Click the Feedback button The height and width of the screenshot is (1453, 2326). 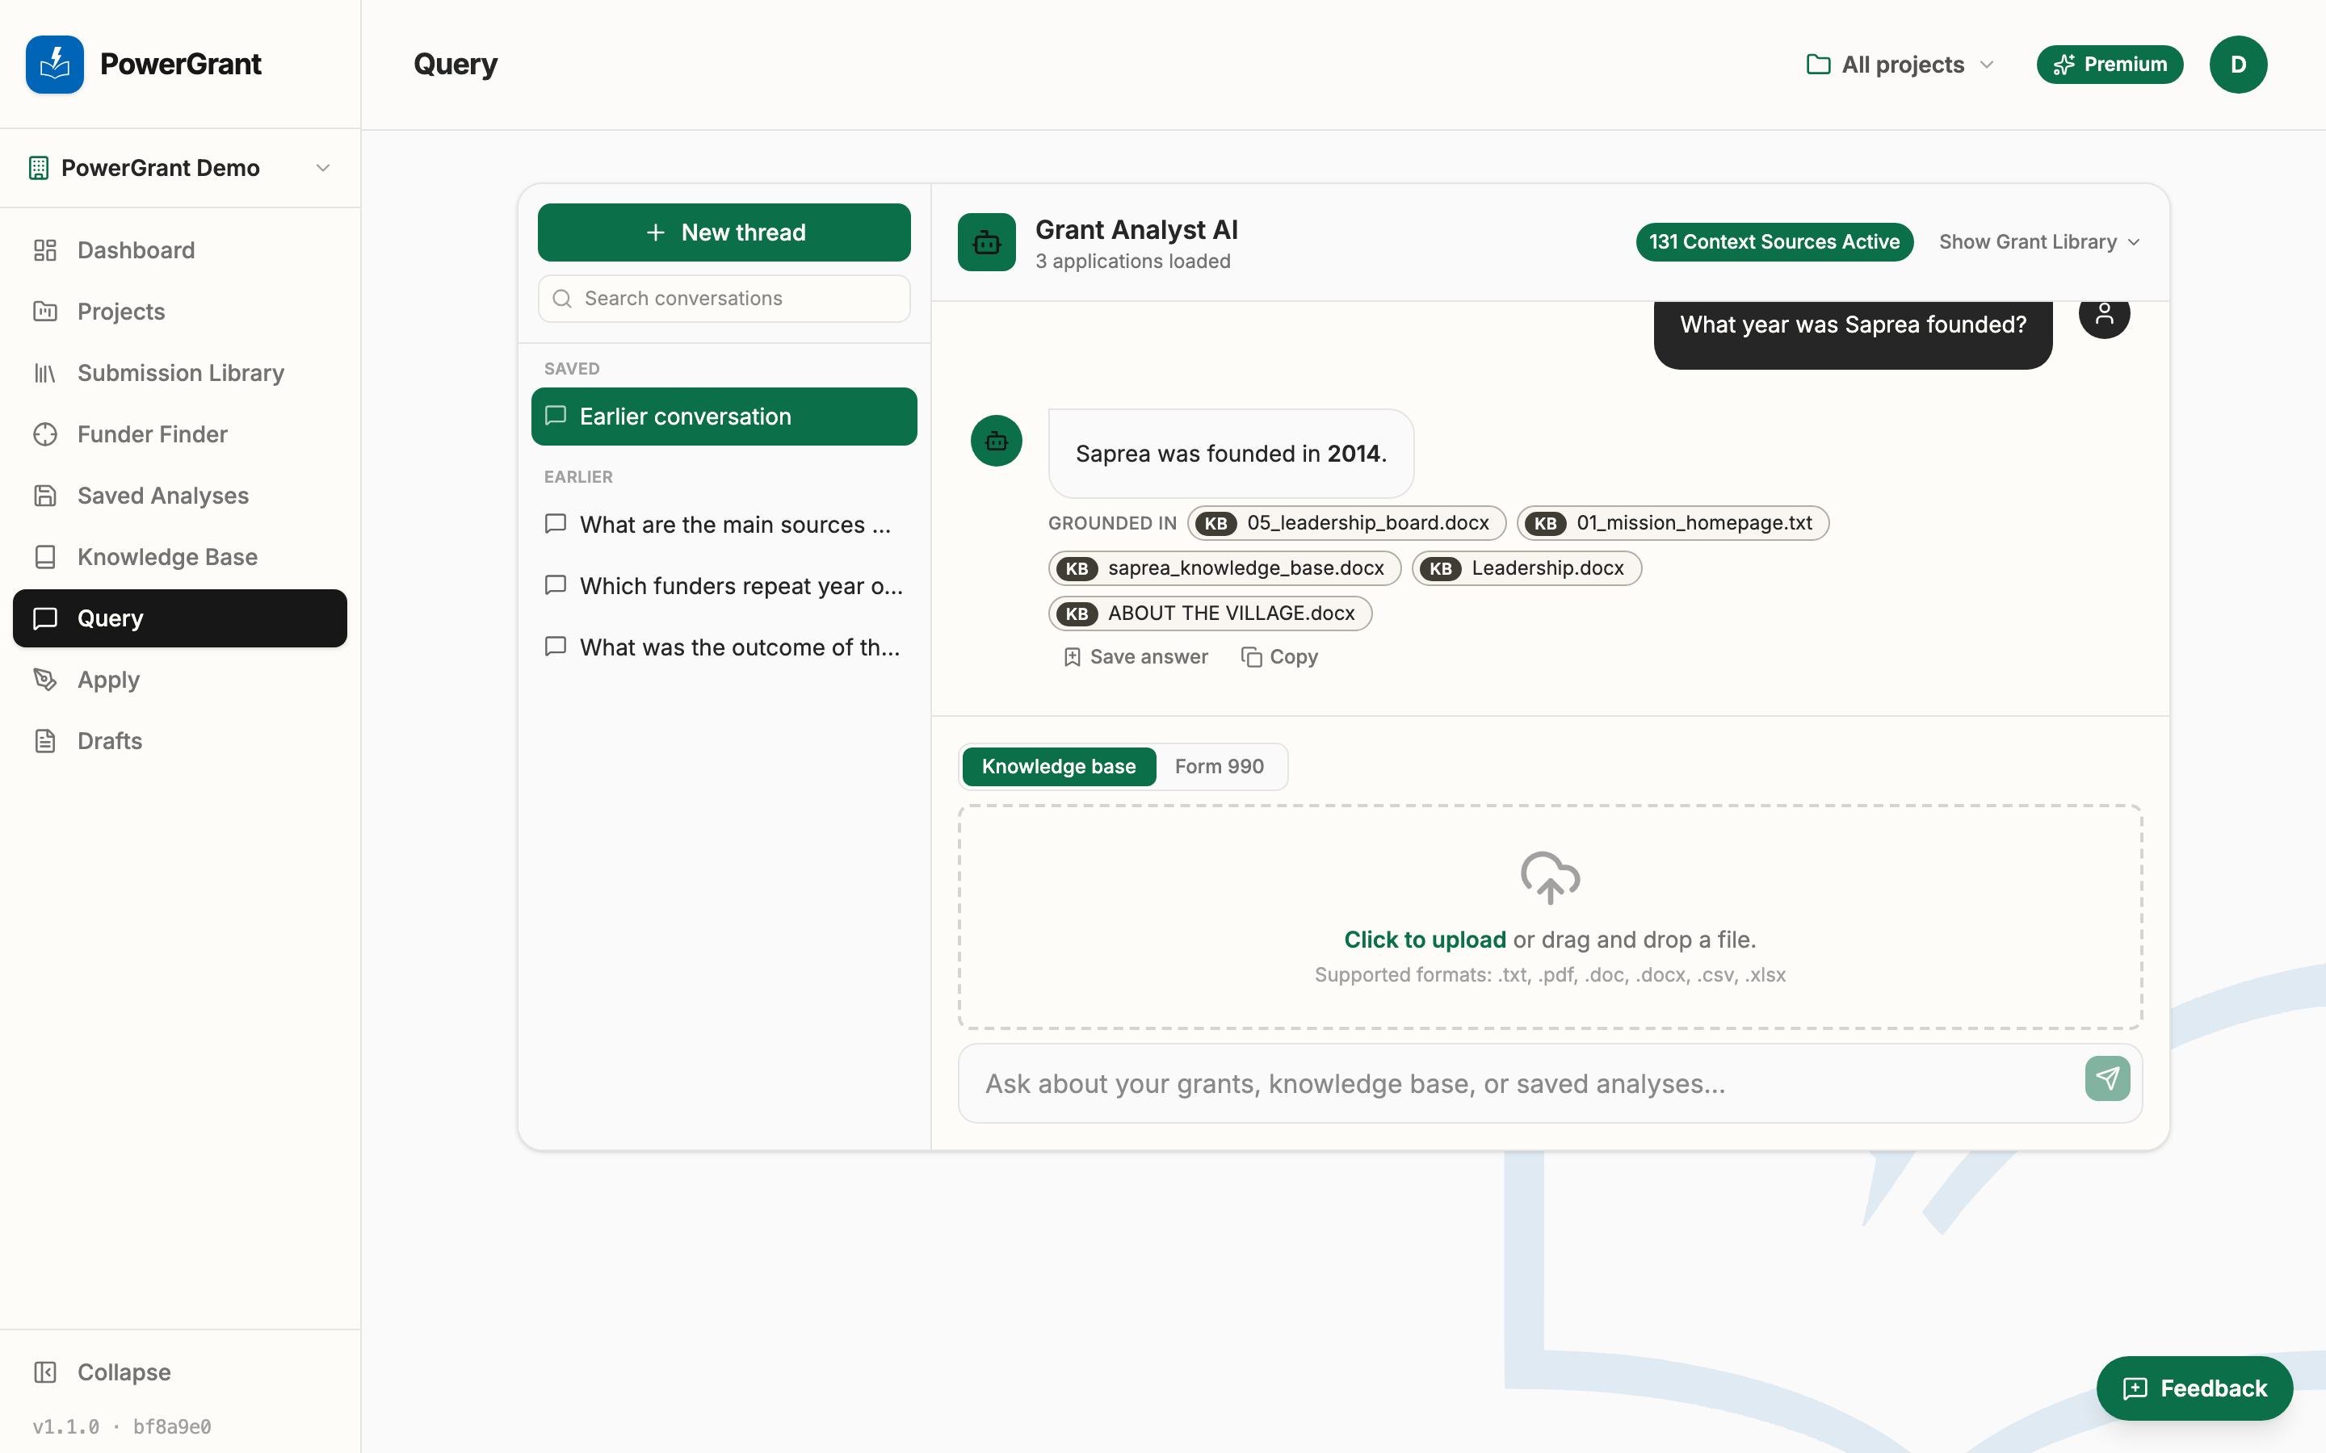coord(2194,1388)
